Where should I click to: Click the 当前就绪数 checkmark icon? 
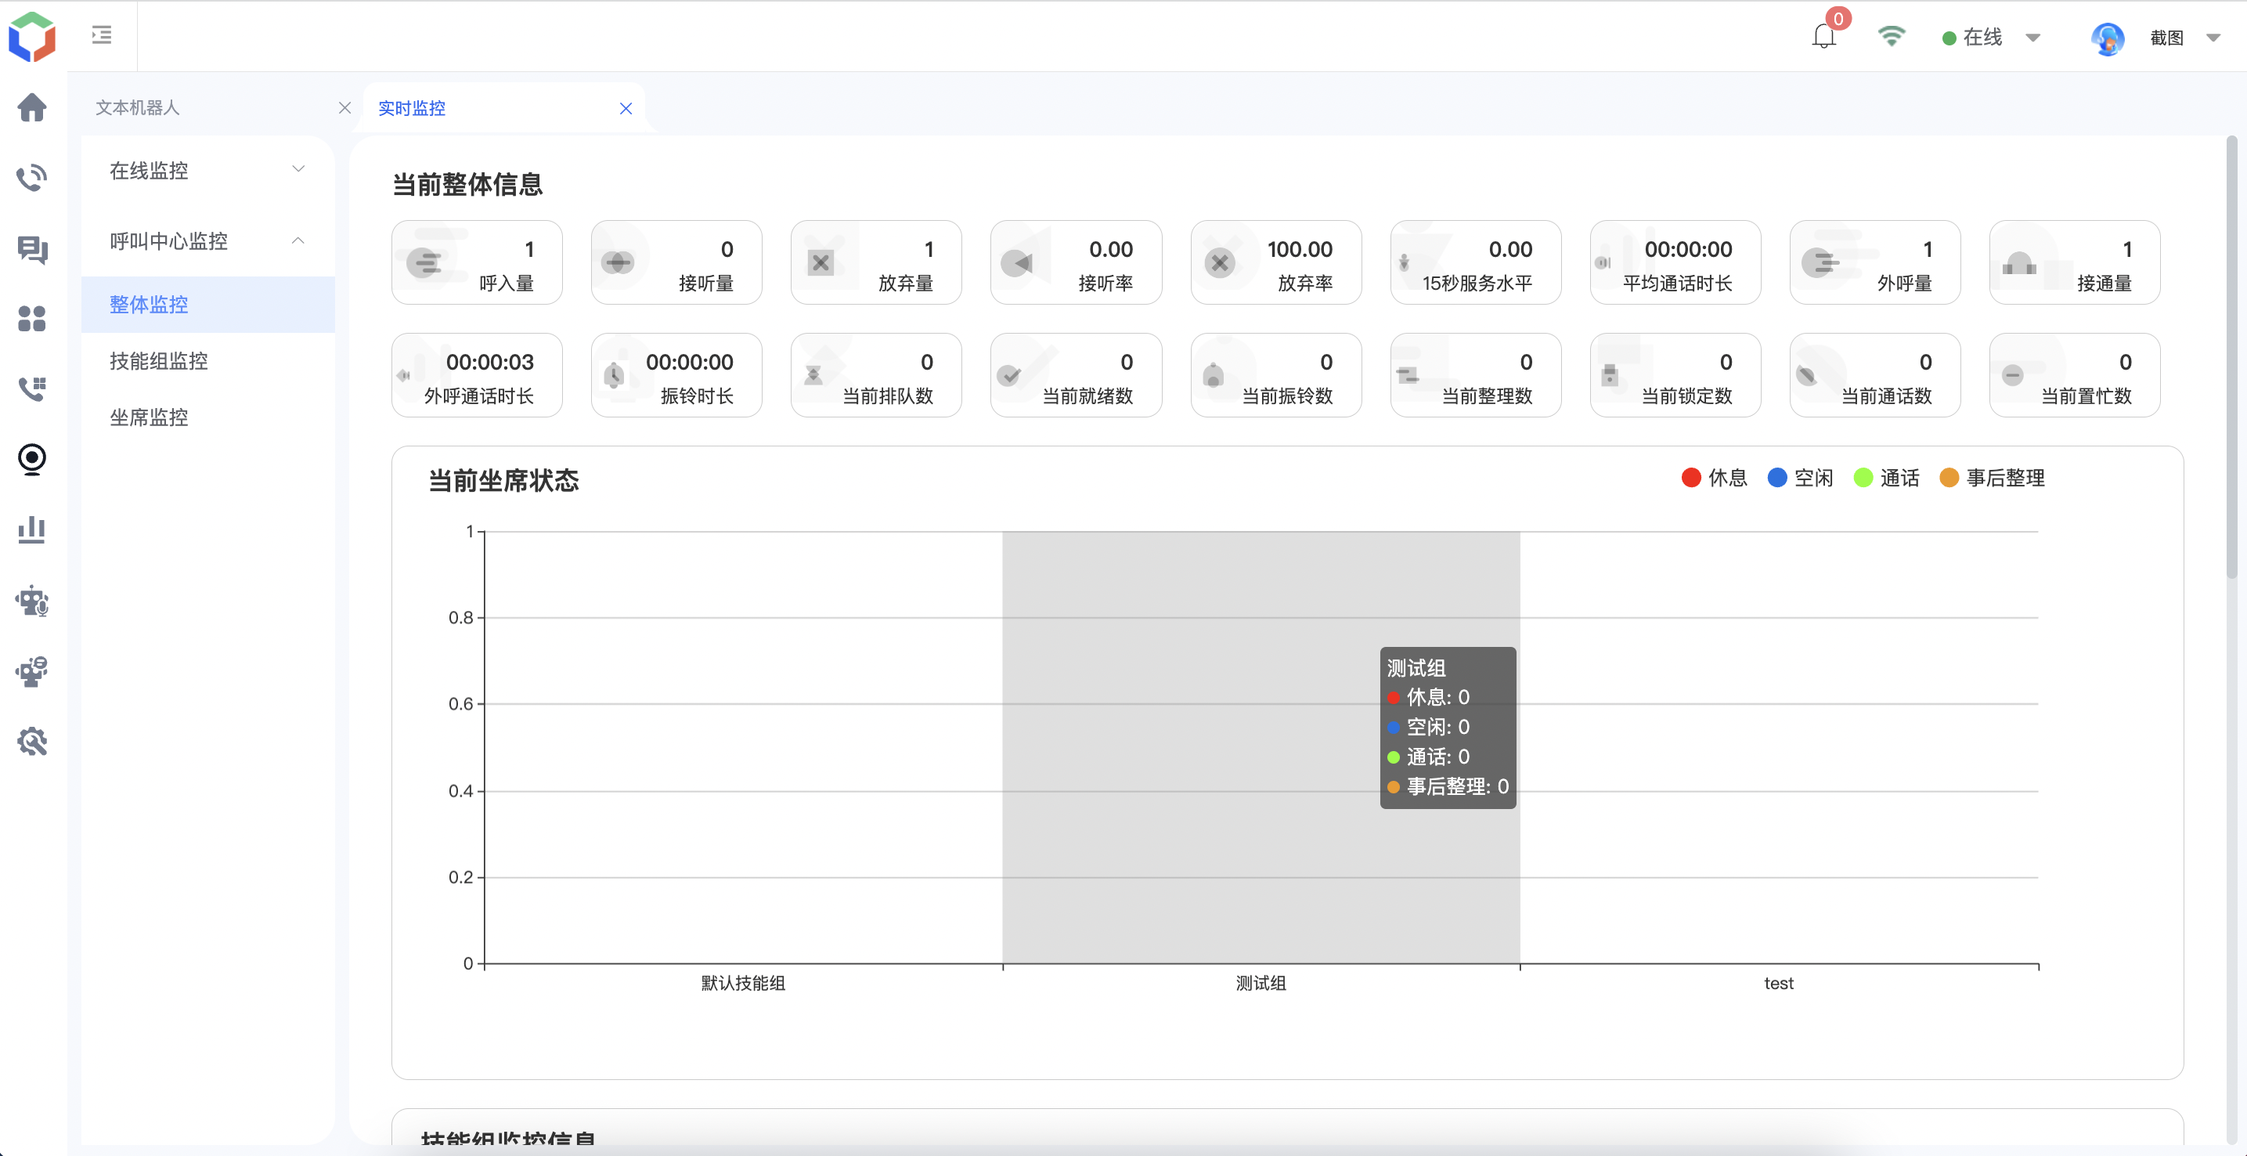1009,375
